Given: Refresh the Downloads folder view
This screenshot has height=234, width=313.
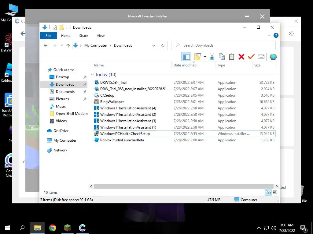Looking at the screenshot, I should [x=163, y=46].
